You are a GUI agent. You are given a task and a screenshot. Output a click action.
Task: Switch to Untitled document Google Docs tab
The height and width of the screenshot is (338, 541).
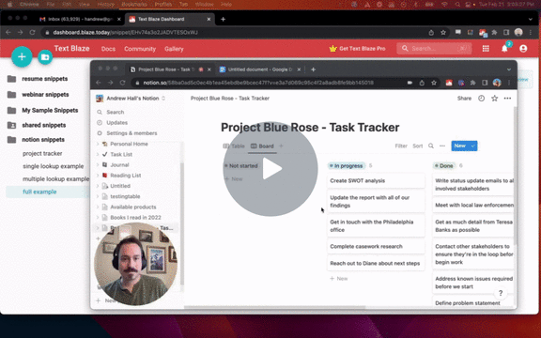(259, 69)
